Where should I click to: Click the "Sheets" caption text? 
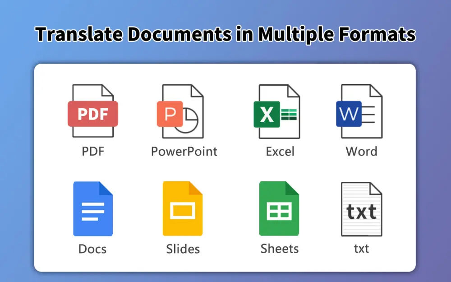280,249
